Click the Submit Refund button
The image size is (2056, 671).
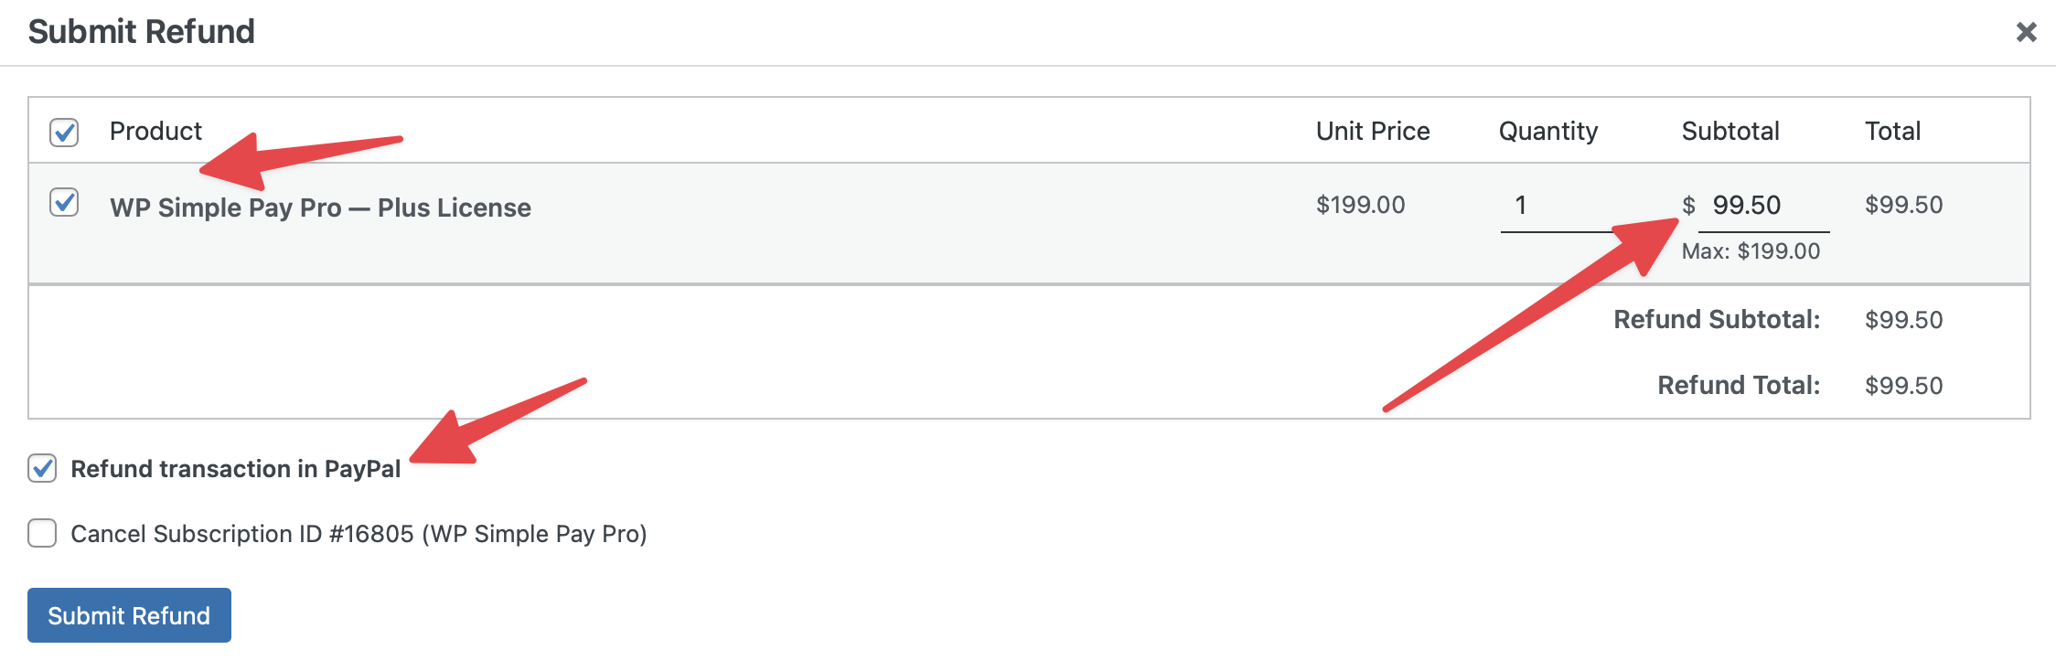click(x=129, y=615)
